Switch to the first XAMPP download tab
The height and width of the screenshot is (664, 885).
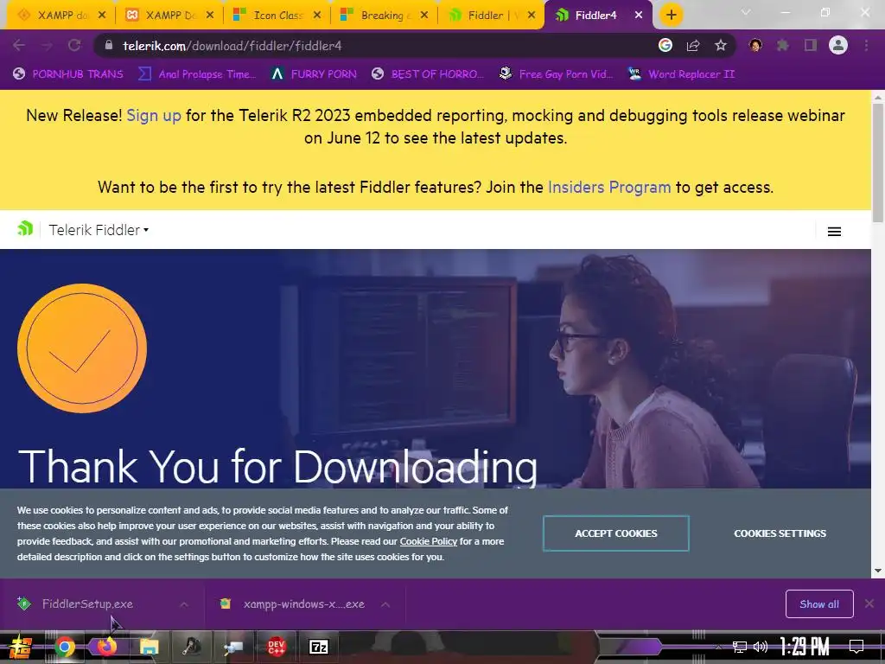pos(54,16)
